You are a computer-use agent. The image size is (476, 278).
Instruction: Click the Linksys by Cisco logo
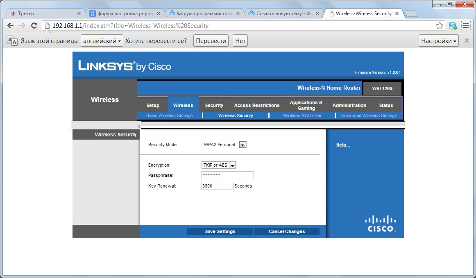point(125,66)
